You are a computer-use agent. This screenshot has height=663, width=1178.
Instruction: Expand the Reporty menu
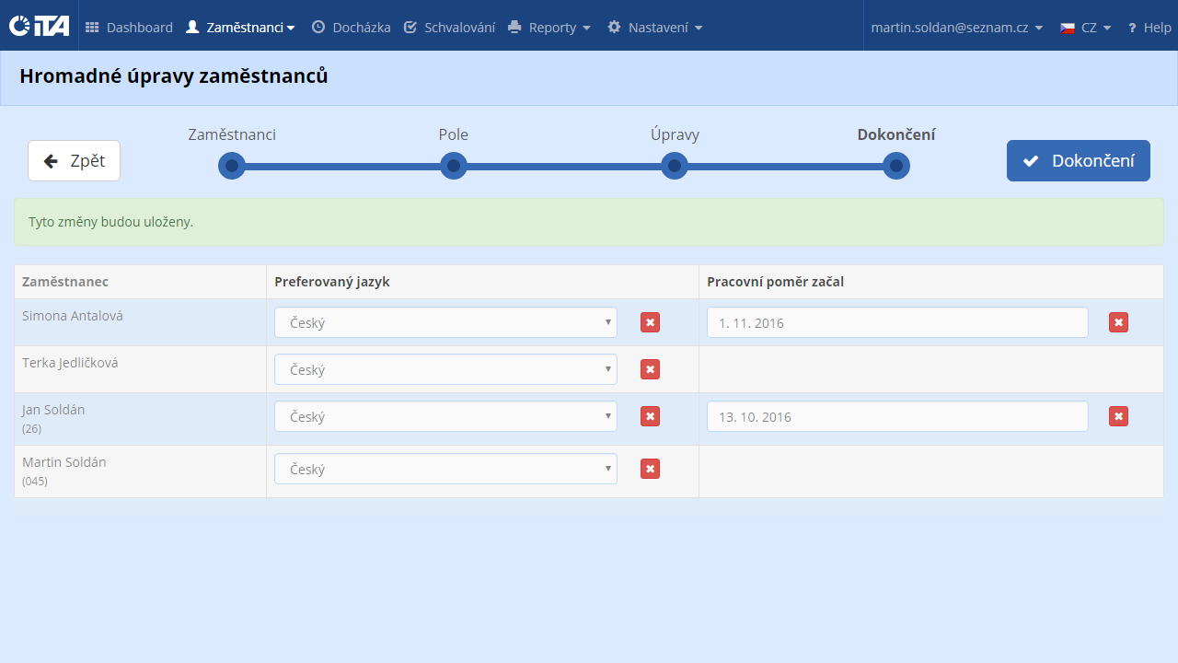coord(549,28)
